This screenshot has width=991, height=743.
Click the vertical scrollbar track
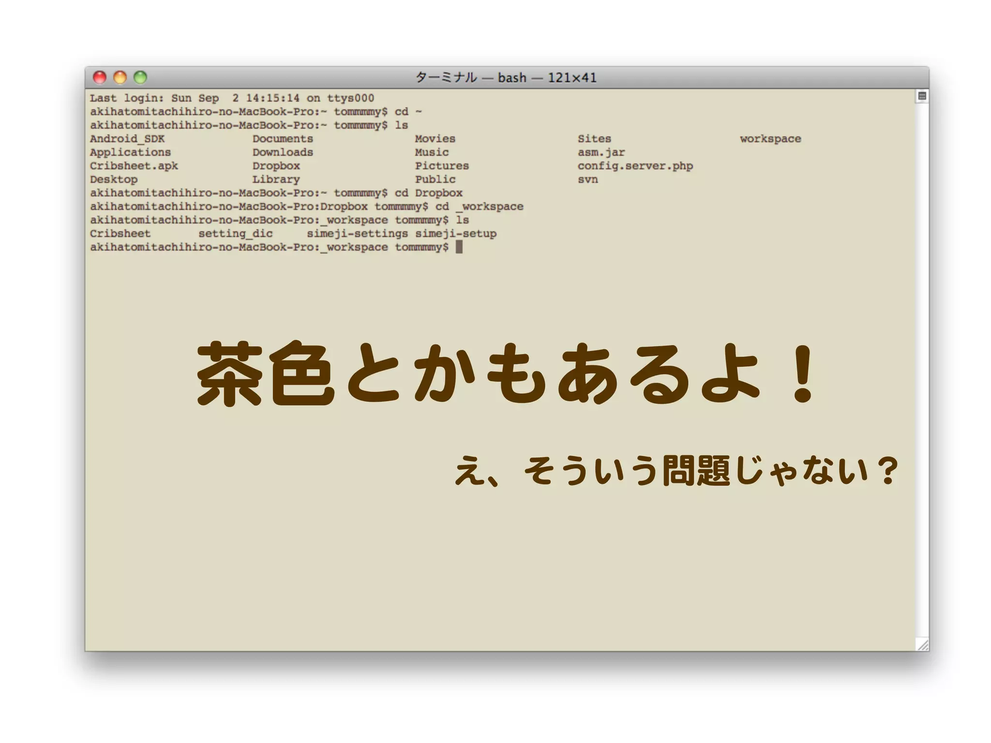point(922,368)
